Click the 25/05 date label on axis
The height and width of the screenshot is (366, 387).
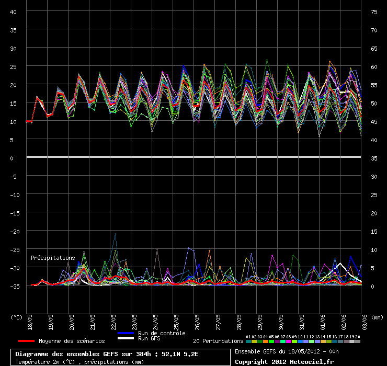[176, 322]
